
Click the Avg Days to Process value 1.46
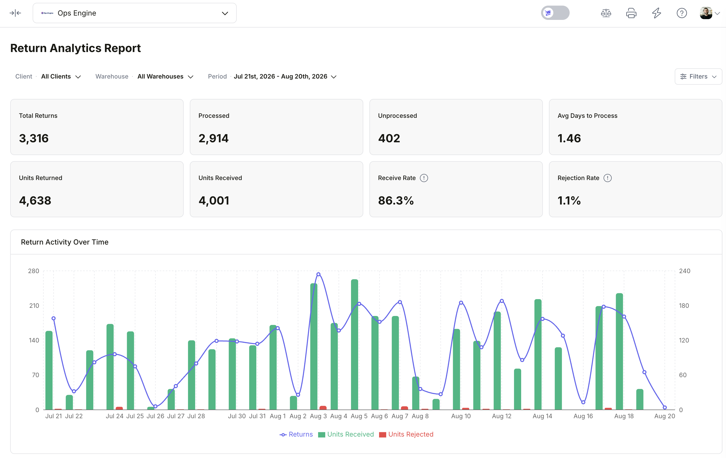coord(569,138)
